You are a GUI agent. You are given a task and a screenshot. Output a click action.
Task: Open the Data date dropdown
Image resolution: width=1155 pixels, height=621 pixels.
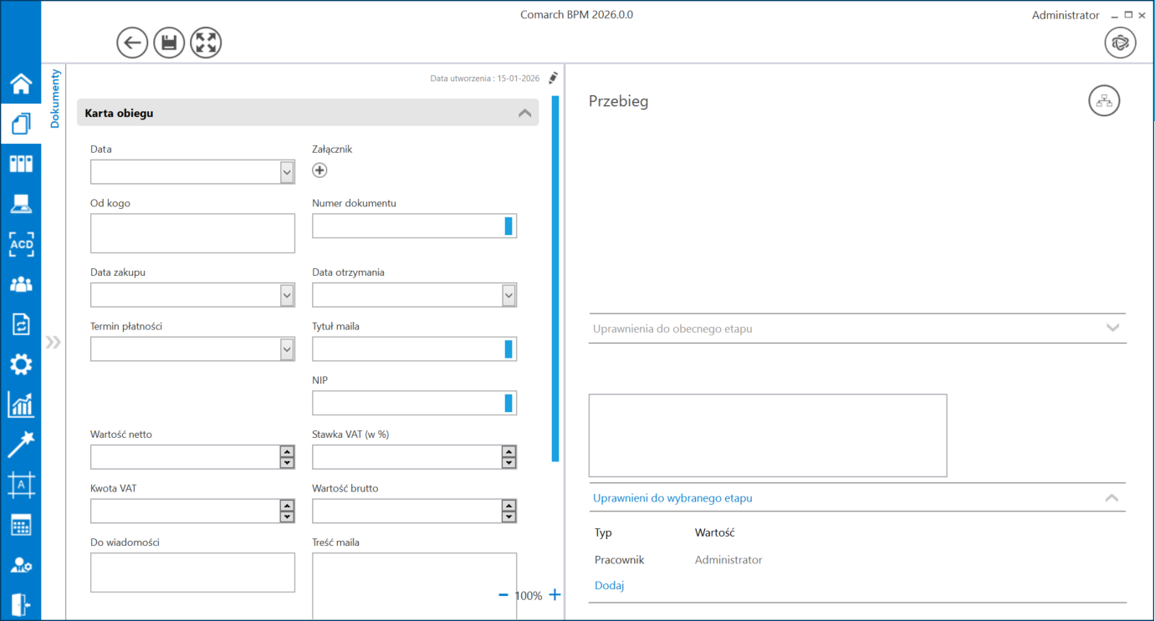[x=287, y=172]
